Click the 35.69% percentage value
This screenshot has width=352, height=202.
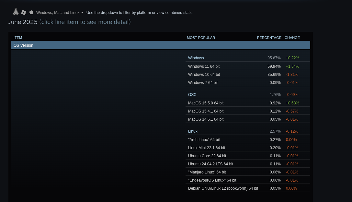click(274, 74)
